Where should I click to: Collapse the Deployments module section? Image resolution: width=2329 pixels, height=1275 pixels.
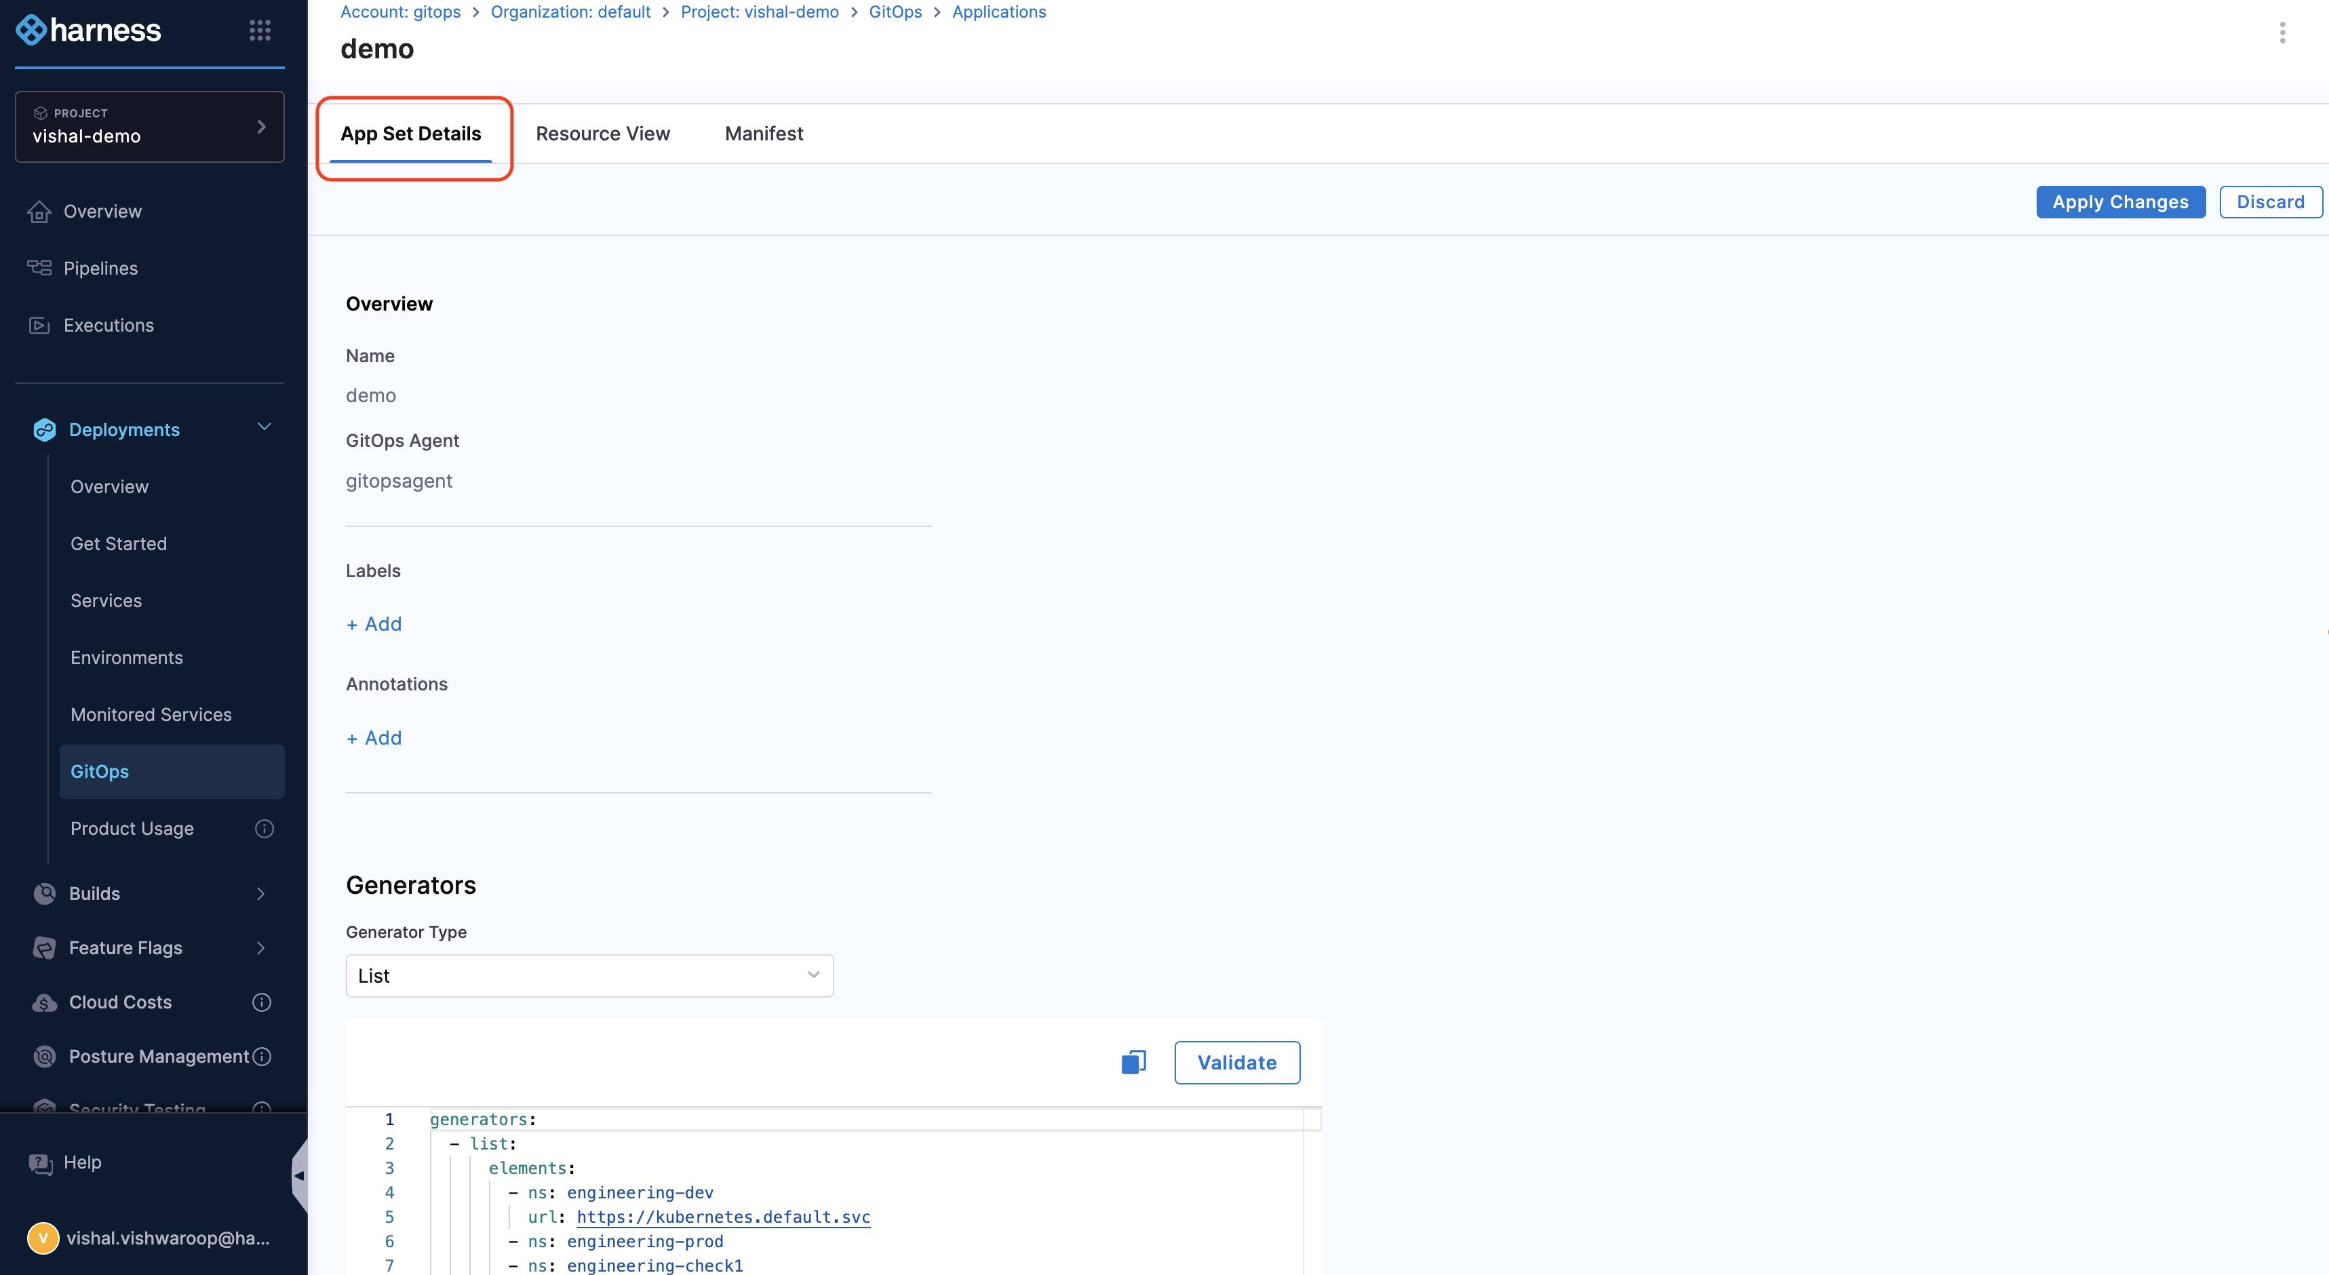264,427
